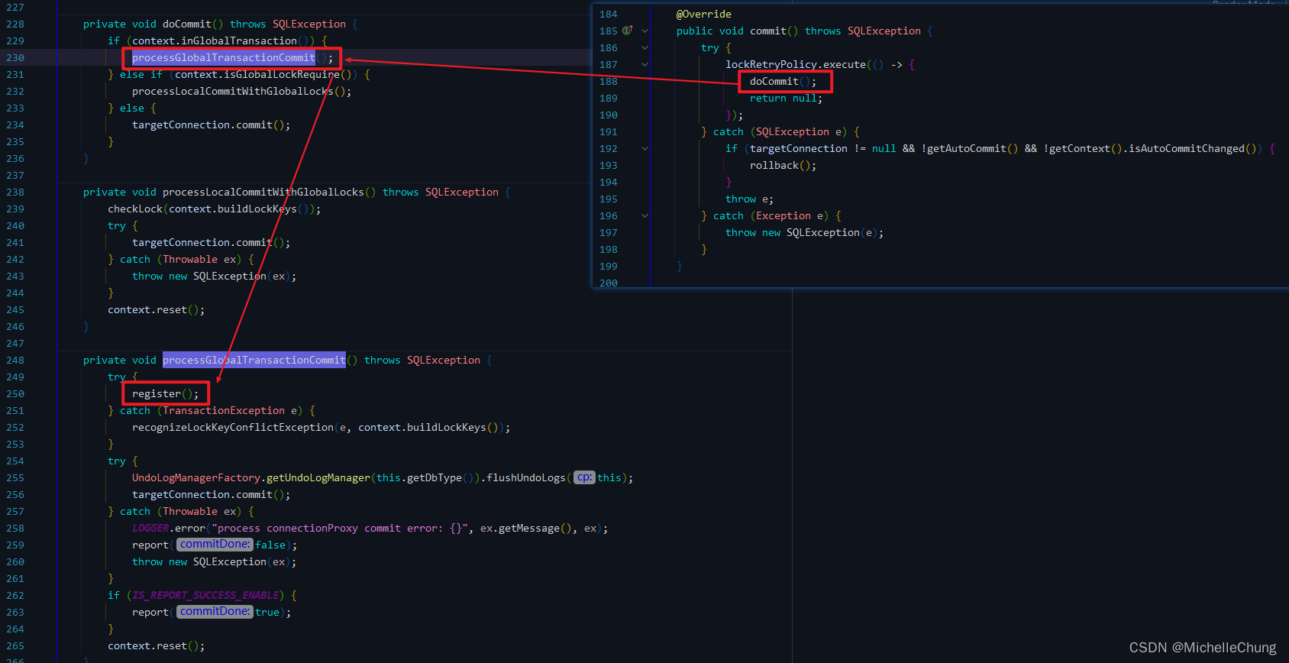Click line number 230 in the gutter
Image resolution: width=1289 pixels, height=663 pixels.
(15, 58)
